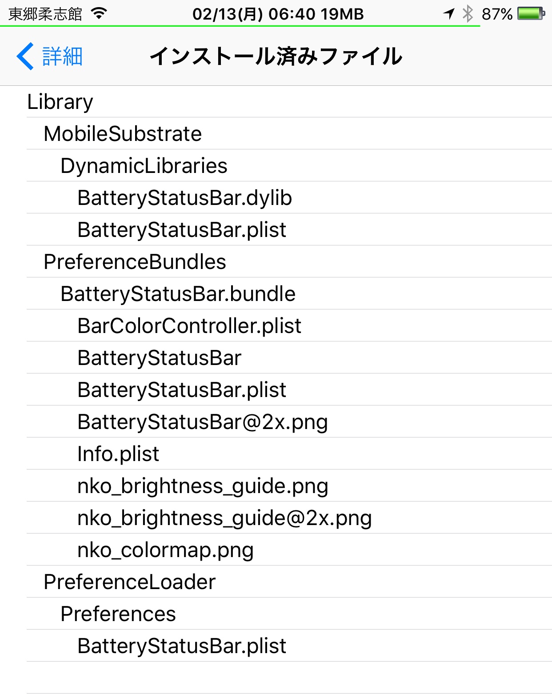Select the Library folder row
This screenshot has height=698, width=552.
289,102
